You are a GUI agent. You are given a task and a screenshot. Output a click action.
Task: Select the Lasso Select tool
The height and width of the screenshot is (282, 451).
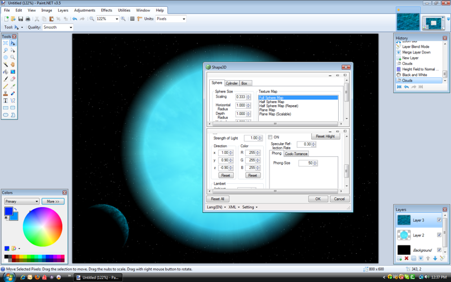6,50
